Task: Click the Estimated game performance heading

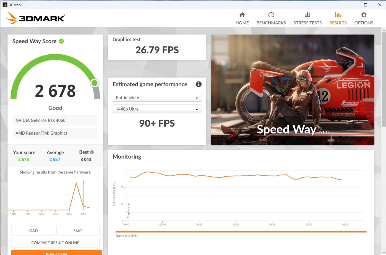Action: pos(150,84)
